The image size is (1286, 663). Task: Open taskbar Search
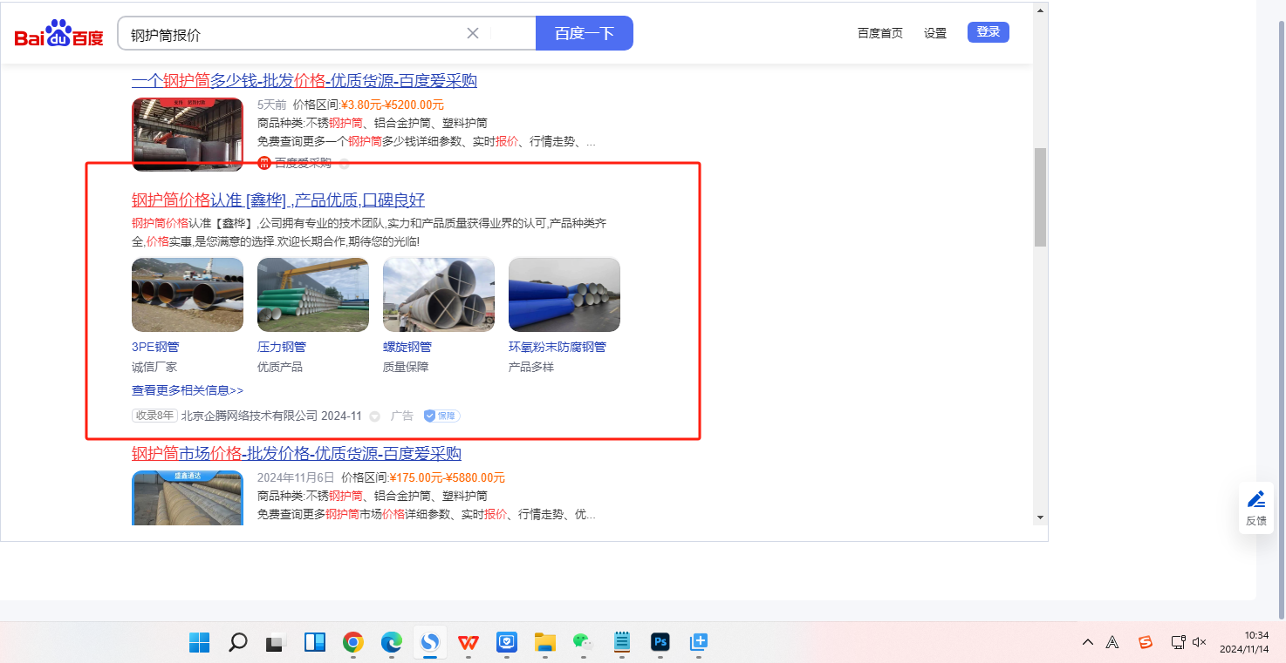point(237,643)
